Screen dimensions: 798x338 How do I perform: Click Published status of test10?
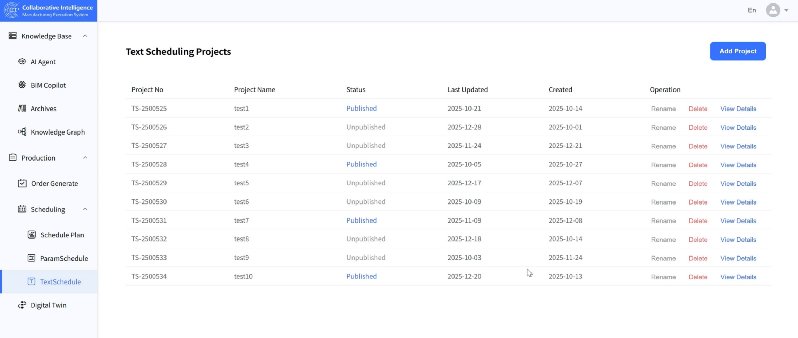click(361, 276)
